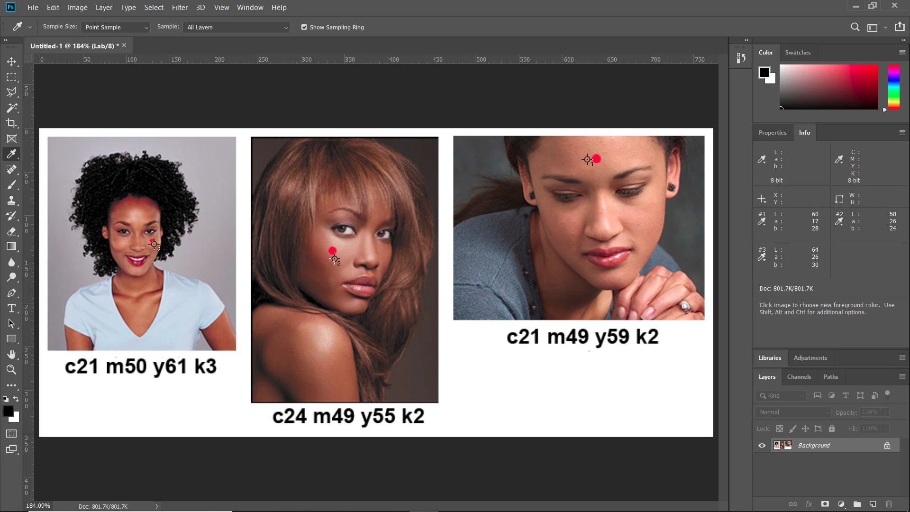
Task: Switch to the Swatches tab
Action: [798, 53]
